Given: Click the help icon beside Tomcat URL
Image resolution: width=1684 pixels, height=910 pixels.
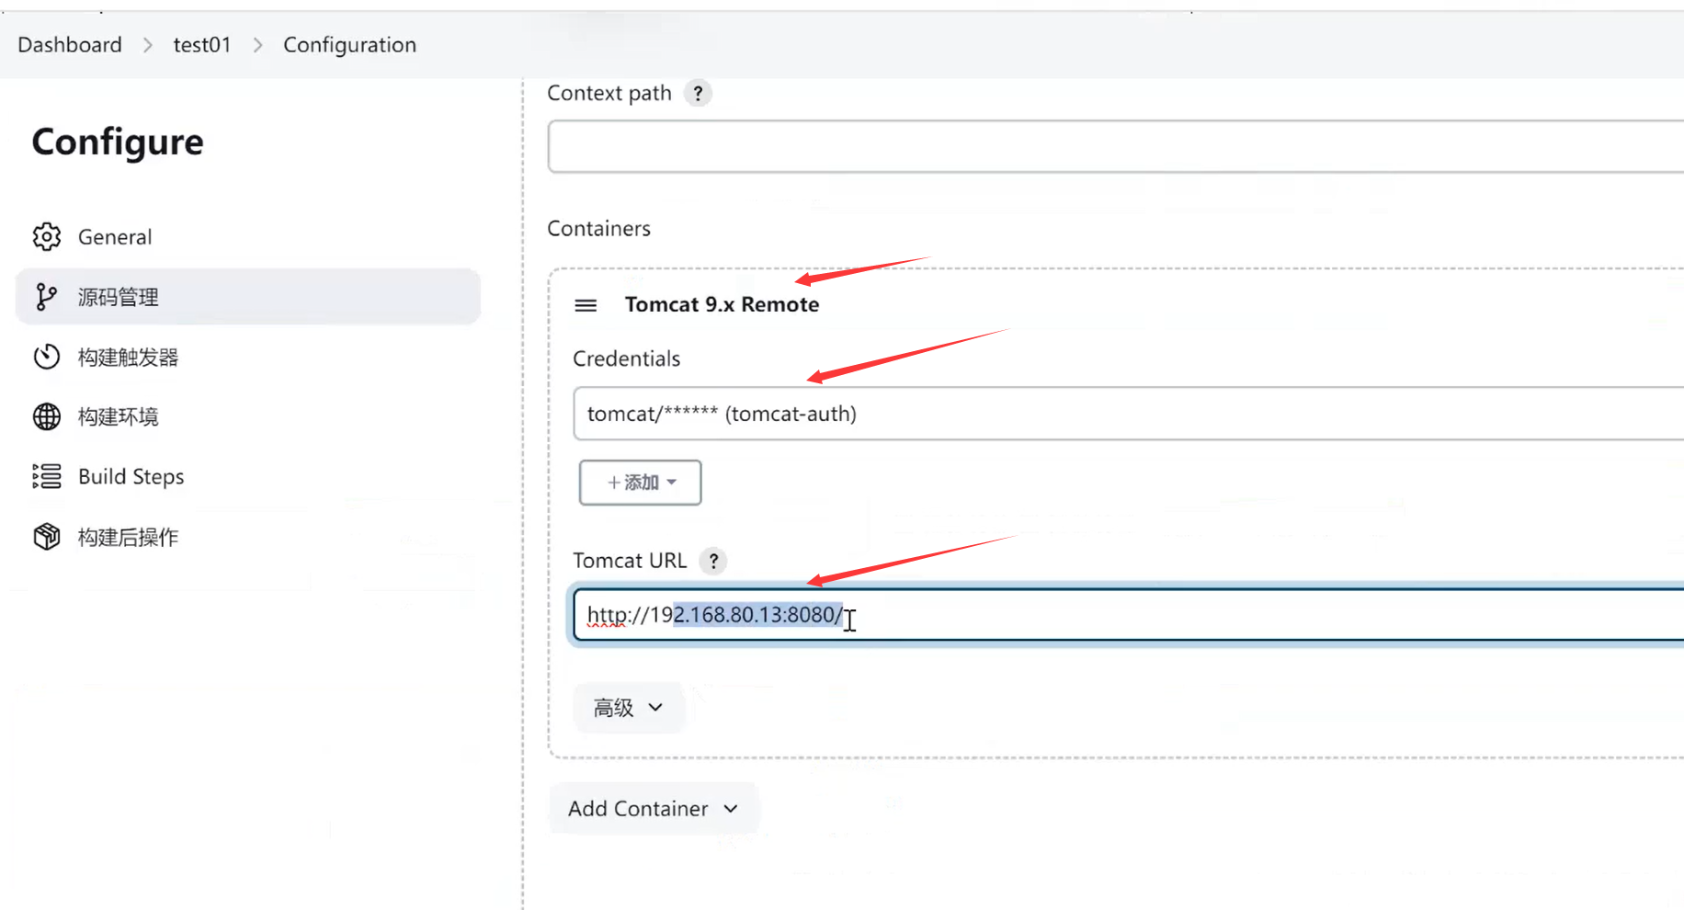Looking at the screenshot, I should (713, 561).
